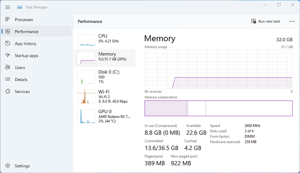Viewport: 300px width, 173px height.
Task: Click the large Memory heading
Action: coord(160,38)
